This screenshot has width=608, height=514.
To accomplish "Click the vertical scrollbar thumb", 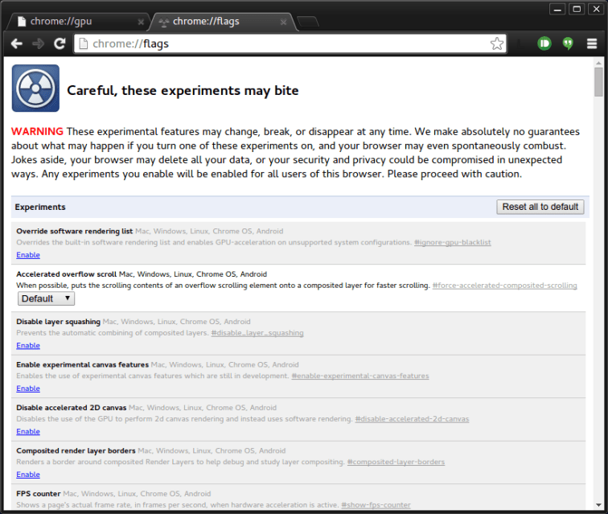I will [x=598, y=82].
